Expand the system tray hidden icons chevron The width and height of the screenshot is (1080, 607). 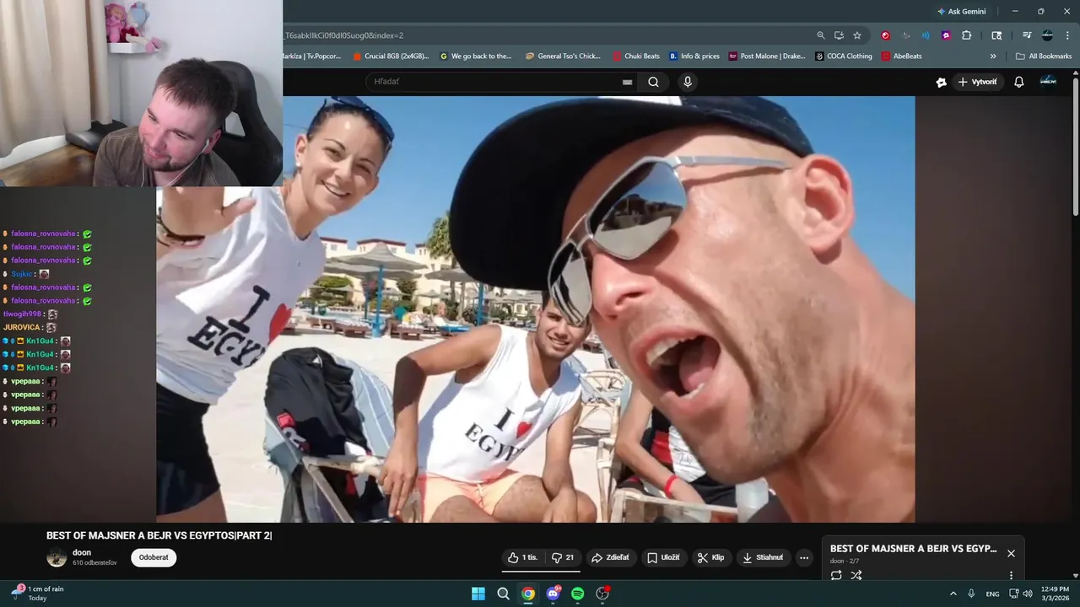pyautogui.click(x=953, y=594)
